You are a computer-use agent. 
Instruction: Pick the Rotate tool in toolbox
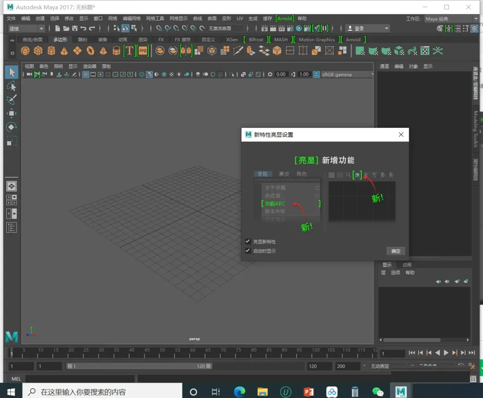coord(12,127)
